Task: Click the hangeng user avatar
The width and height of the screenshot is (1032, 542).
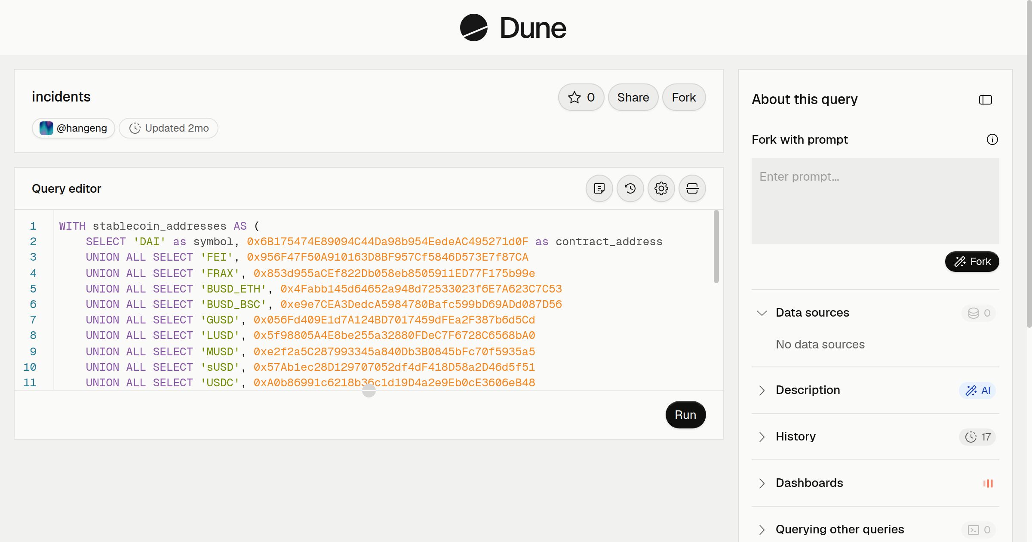Action: [46, 128]
